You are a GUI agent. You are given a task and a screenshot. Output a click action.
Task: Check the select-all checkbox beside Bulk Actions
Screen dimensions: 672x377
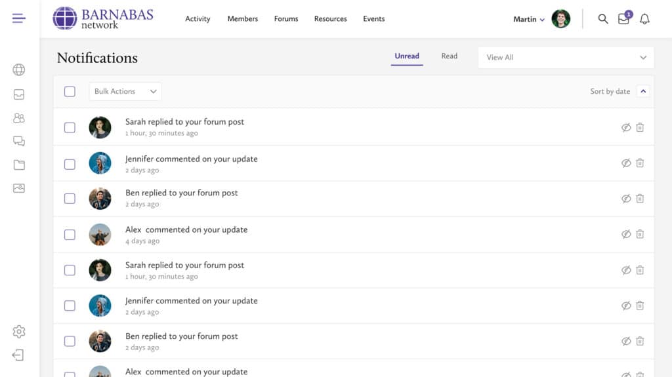[70, 91]
